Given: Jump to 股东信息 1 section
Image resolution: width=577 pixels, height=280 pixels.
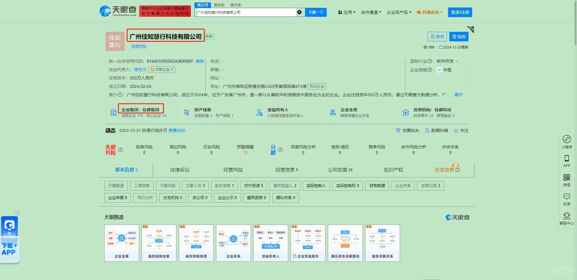Looking at the screenshot, I should [x=224, y=186].
